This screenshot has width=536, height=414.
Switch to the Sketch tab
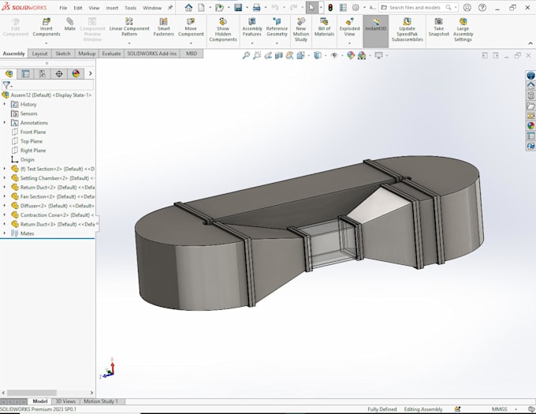point(63,54)
